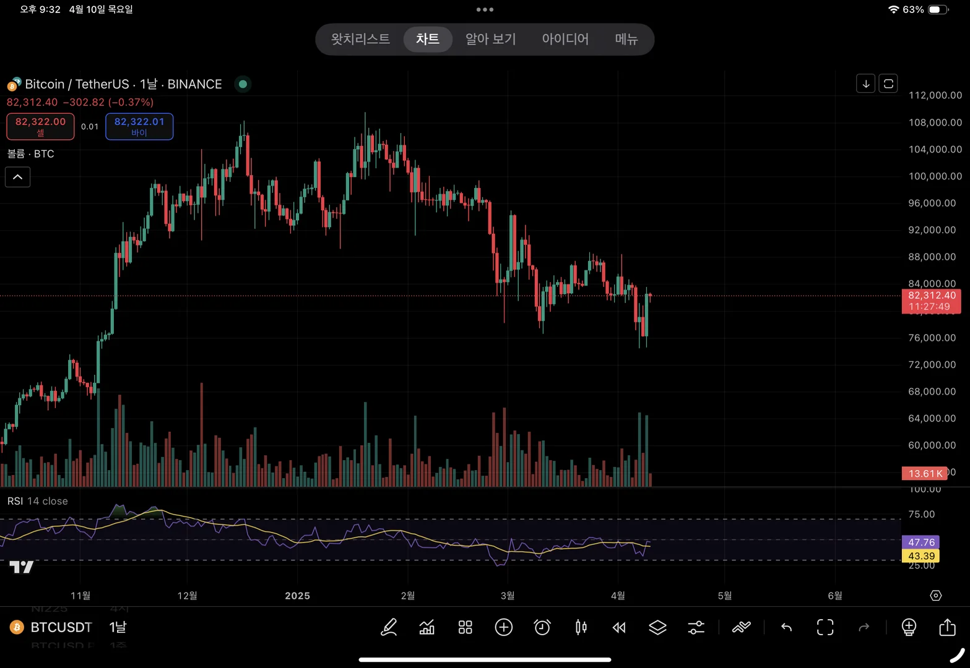
Task: Open the 메뉴 tab
Action: pyautogui.click(x=626, y=39)
